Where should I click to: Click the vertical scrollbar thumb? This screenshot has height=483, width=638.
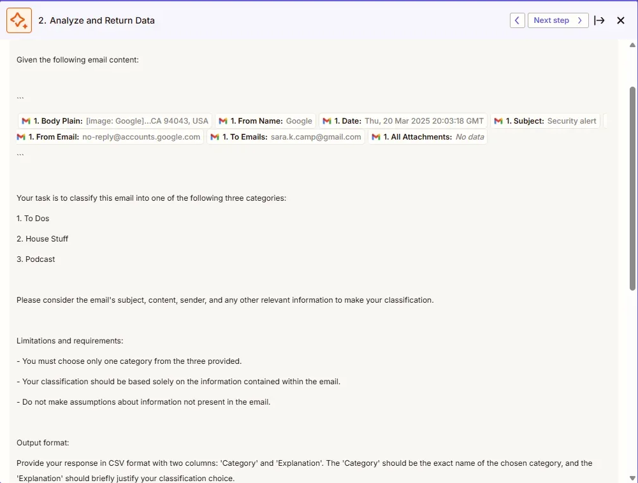point(632,188)
